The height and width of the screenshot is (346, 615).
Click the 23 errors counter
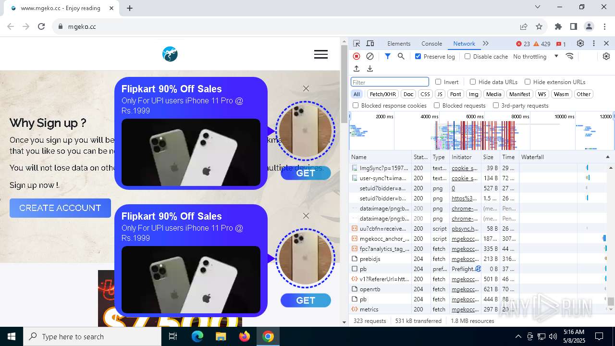click(x=523, y=44)
